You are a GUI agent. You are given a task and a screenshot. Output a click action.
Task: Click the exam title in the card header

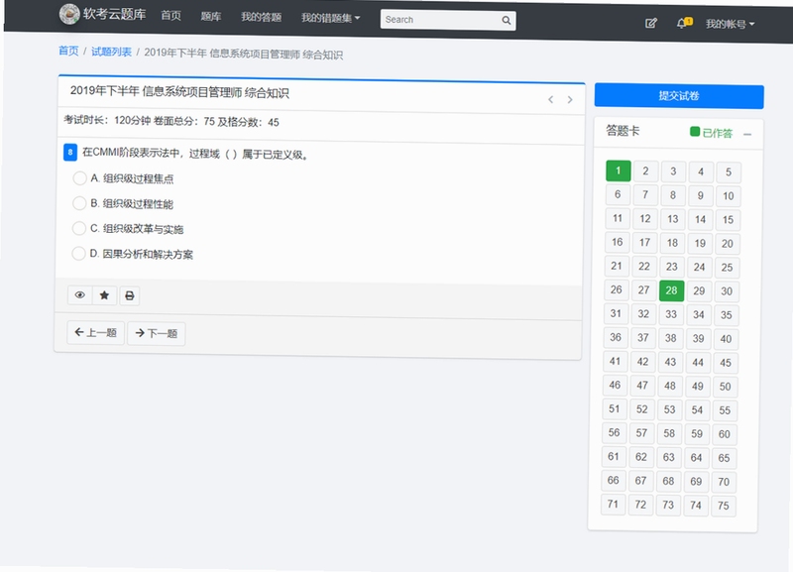[x=179, y=91]
